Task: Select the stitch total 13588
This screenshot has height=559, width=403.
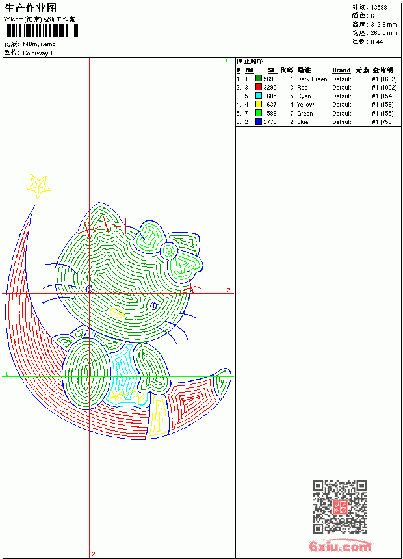Action: 379,8
